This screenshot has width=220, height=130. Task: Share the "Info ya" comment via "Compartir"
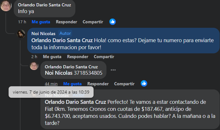click(93, 22)
